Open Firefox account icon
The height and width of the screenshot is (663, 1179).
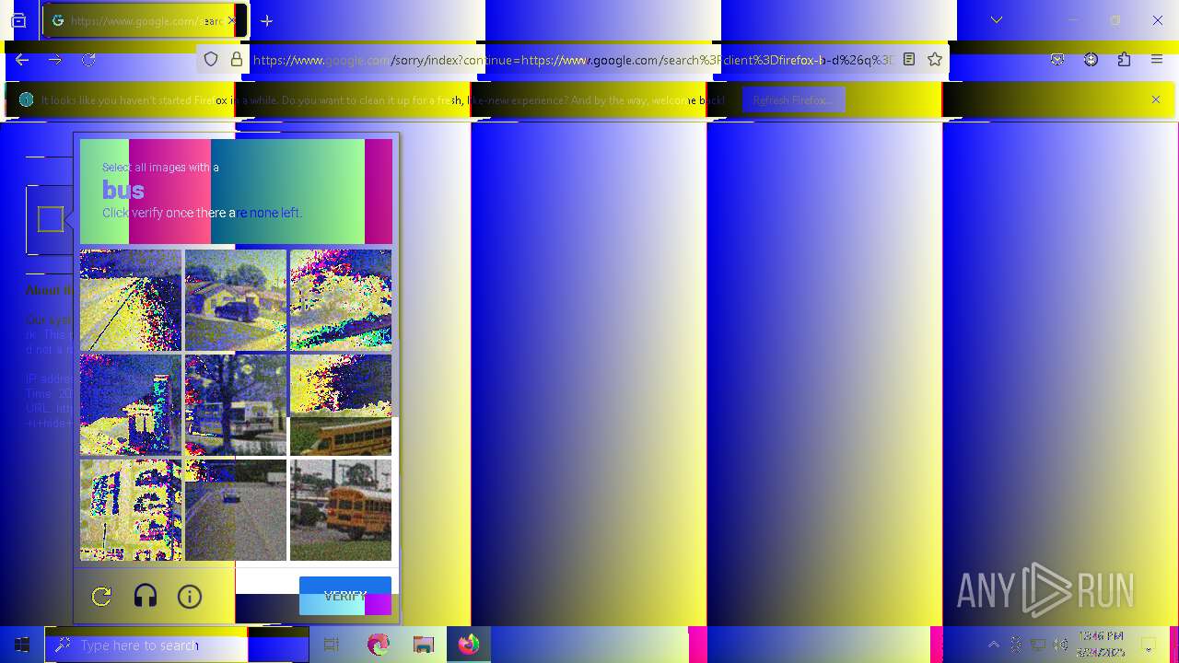1091,59
